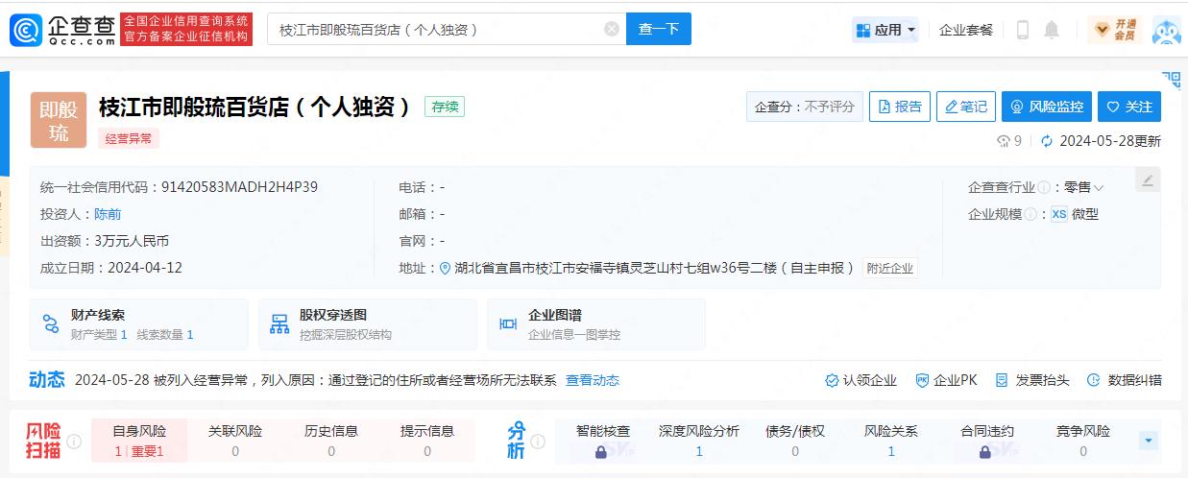Image resolution: width=1188 pixels, height=478 pixels.
Task: Open 智能核查 locked item
Action: (603, 441)
